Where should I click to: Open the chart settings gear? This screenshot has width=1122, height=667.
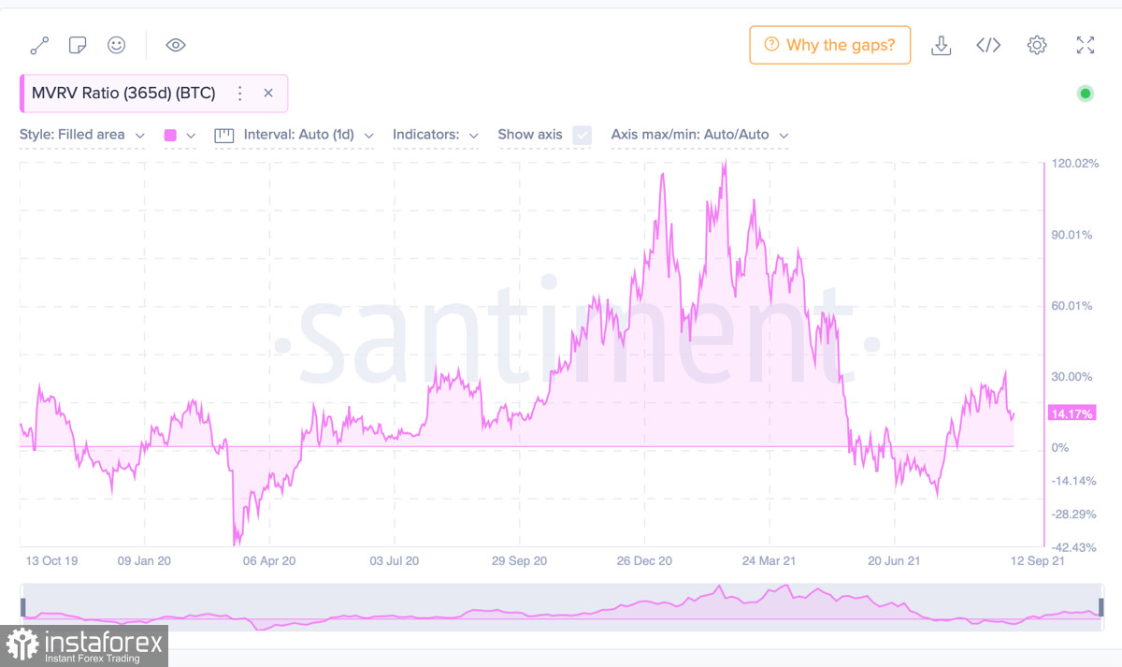[1036, 45]
